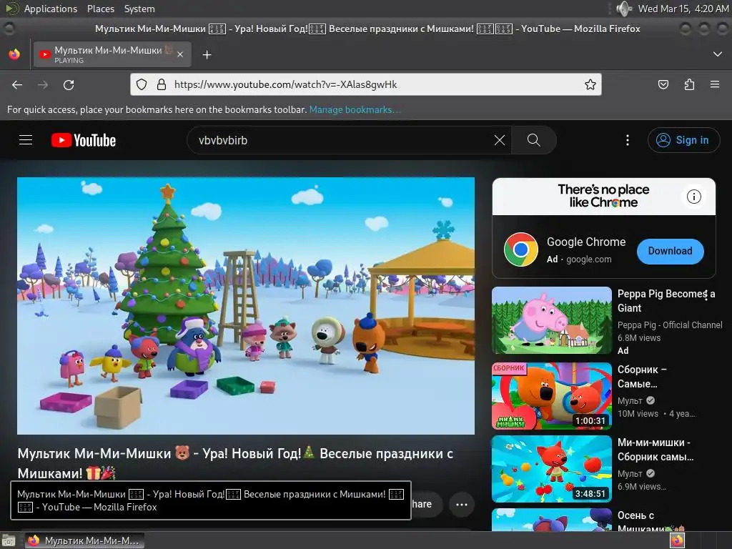
Task: Click the Сборник – Самые... video title
Action: (x=642, y=376)
